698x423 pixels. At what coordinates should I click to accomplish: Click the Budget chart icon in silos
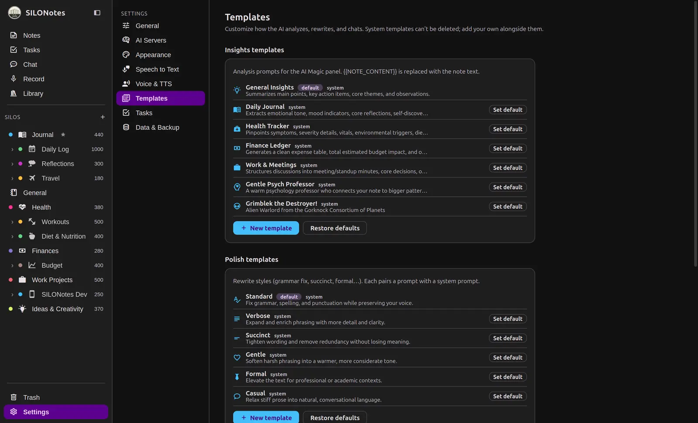click(x=32, y=265)
